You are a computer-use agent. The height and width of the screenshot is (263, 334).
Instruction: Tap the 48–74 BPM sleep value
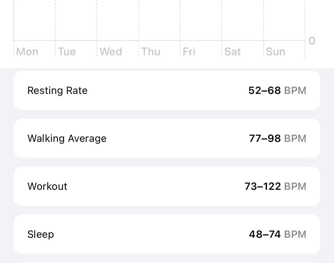pos(277,234)
